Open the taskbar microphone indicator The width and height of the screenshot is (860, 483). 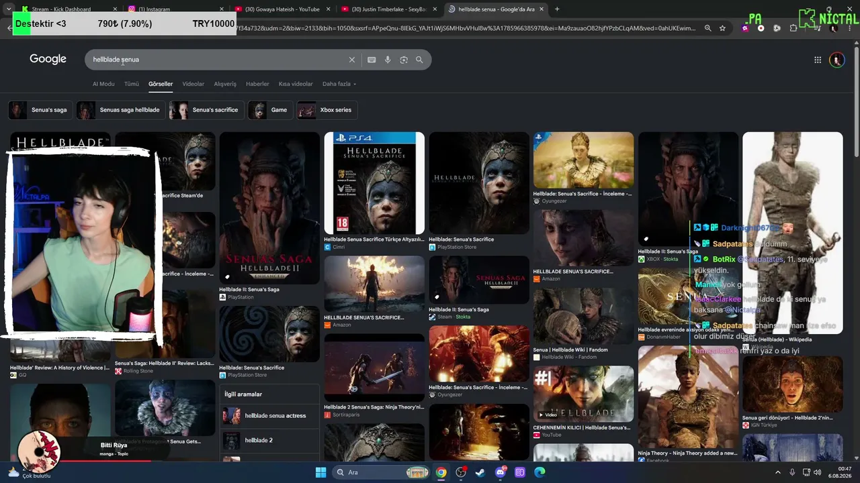[x=793, y=472]
